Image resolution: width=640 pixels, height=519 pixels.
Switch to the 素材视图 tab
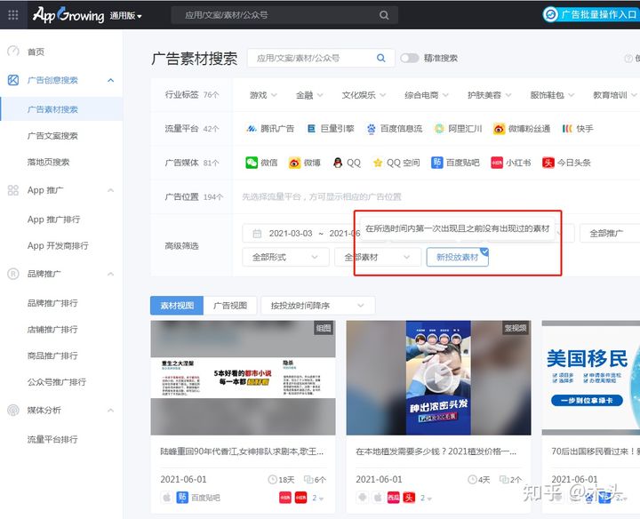tap(177, 306)
